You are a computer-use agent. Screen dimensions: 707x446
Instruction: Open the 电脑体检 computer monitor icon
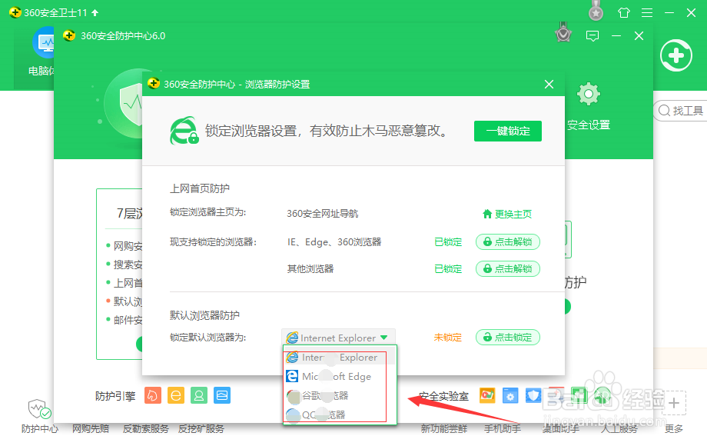click(43, 43)
